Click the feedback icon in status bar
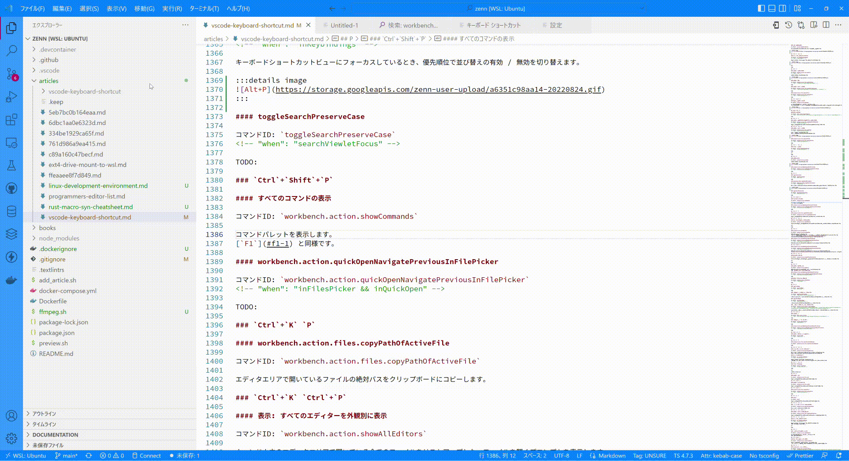849x461 pixels. coord(825,456)
